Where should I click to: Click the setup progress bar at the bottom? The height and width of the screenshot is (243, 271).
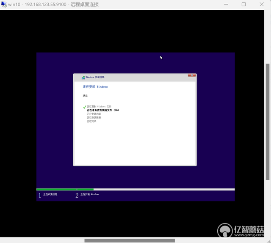click(135, 189)
